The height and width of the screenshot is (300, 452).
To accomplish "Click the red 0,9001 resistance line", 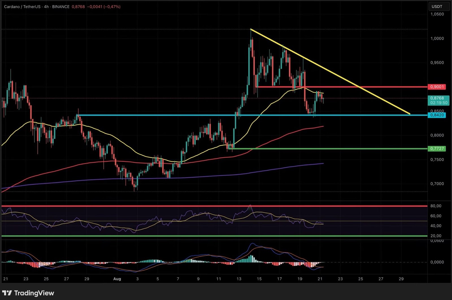I will (x=367, y=87).
